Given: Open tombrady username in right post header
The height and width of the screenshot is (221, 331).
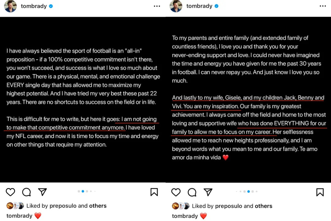Looking at the screenshot, I should 199,6.
